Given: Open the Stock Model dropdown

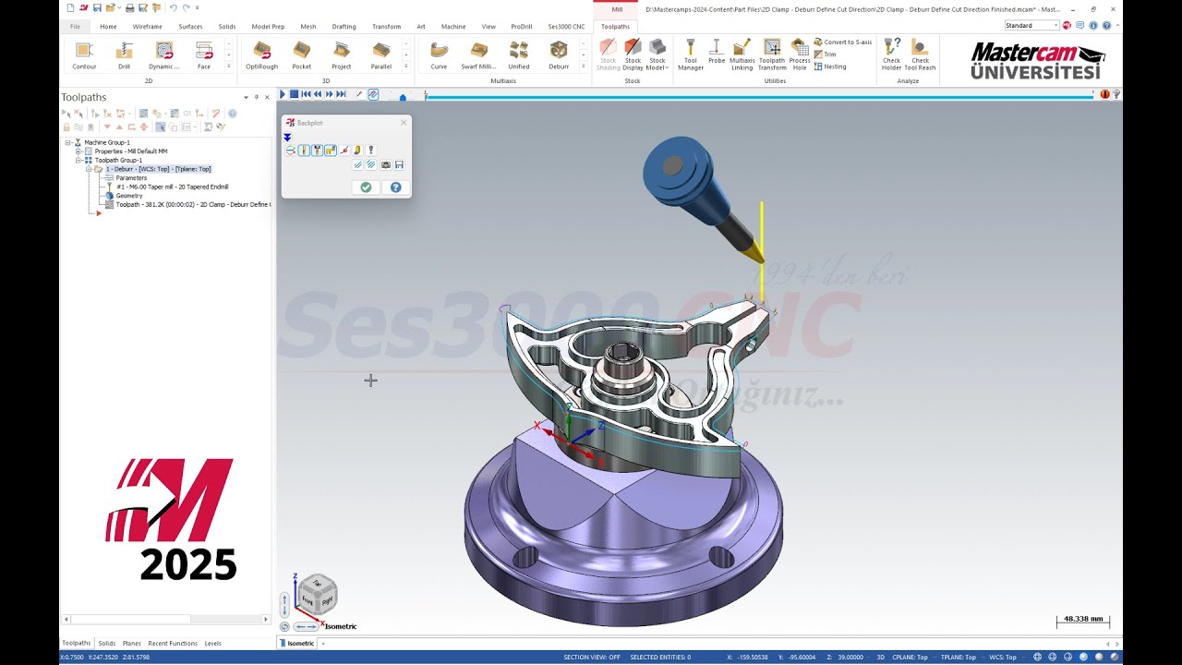Looking at the screenshot, I should [657, 54].
